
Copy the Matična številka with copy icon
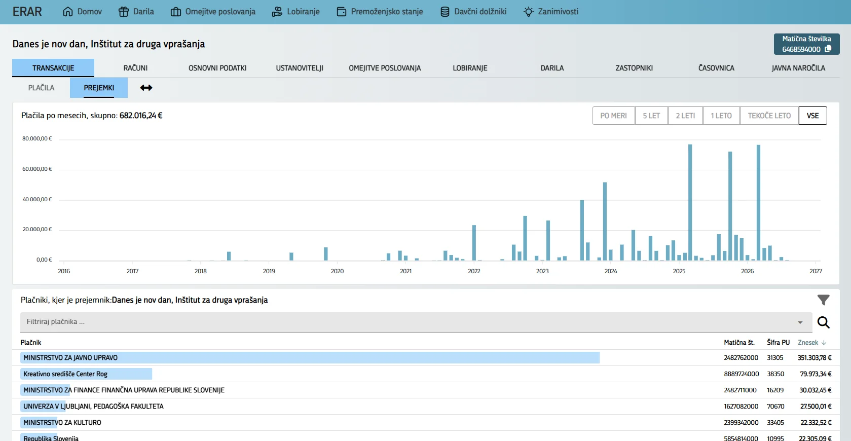pyautogui.click(x=828, y=49)
